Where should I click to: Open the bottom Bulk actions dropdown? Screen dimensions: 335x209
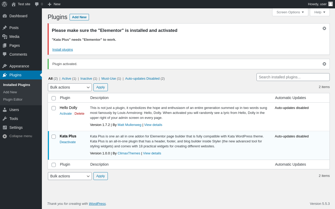click(x=70, y=176)
